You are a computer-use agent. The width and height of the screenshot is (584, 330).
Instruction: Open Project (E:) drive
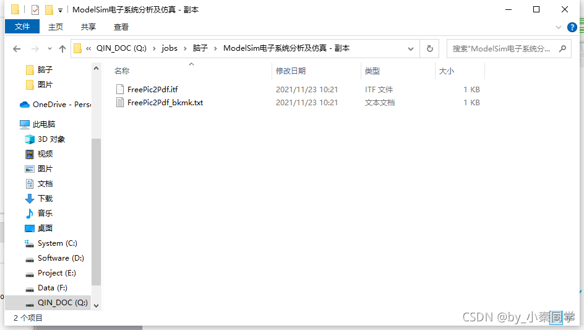[x=56, y=273]
